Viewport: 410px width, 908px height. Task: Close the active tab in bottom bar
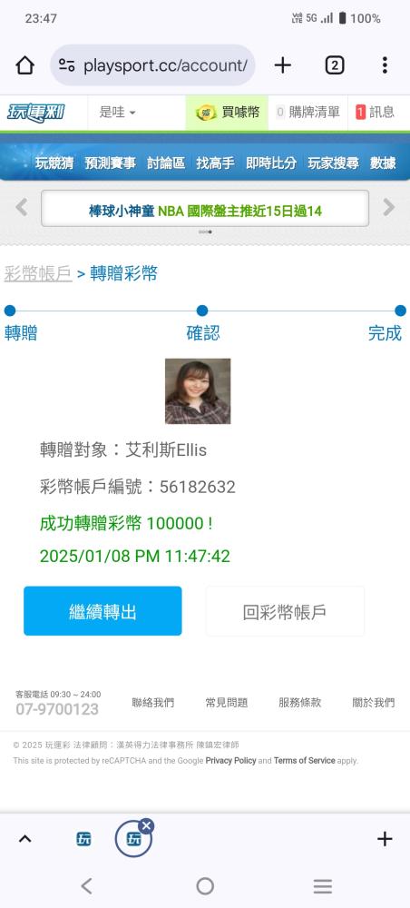coord(146,825)
